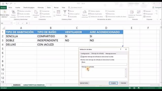Switch to the Vista tab

tap(63, 8)
